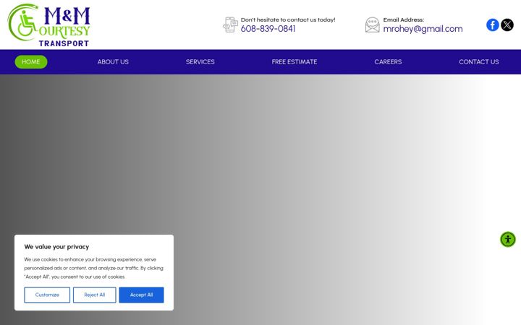Click the email envelope icon
This screenshot has width=521, height=325.
[373, 25]
